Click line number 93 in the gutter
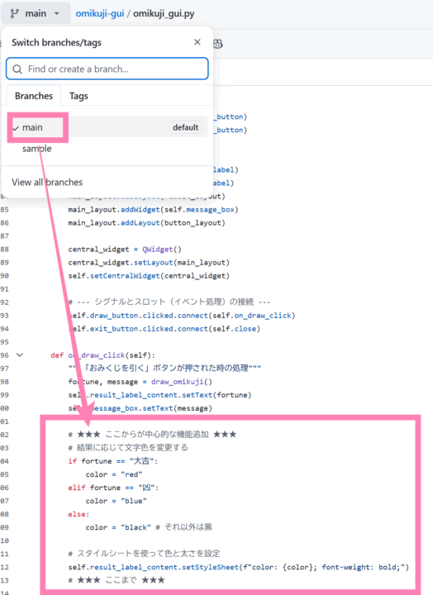This screenshot has height=595, width=433. pos(5,316)
